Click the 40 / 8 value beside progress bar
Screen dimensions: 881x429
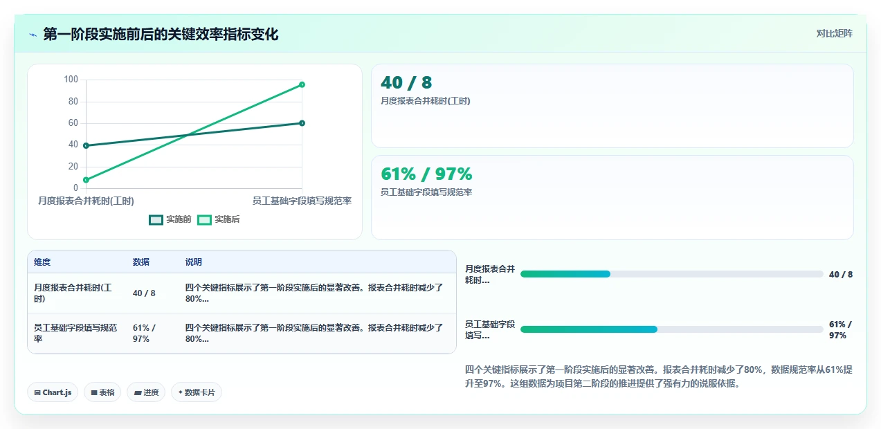click(x=841, y=274)
